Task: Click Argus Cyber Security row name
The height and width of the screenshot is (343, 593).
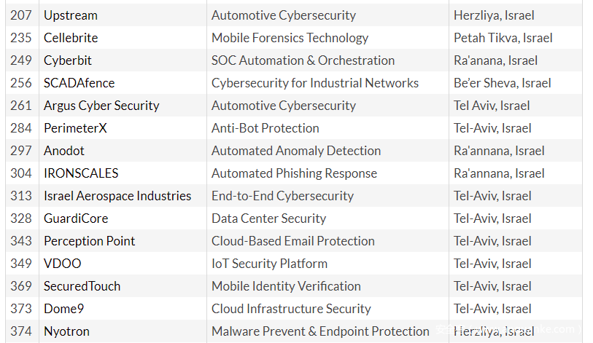Action: pyautogui.click(x=101, y=106)
